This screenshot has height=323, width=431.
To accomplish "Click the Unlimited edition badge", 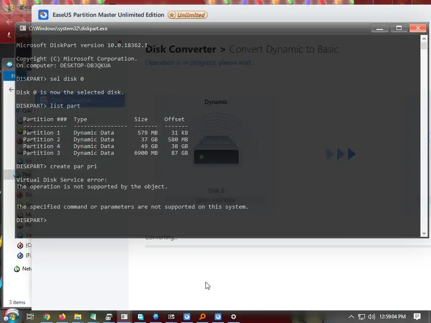I will click(x=188, y=15).
